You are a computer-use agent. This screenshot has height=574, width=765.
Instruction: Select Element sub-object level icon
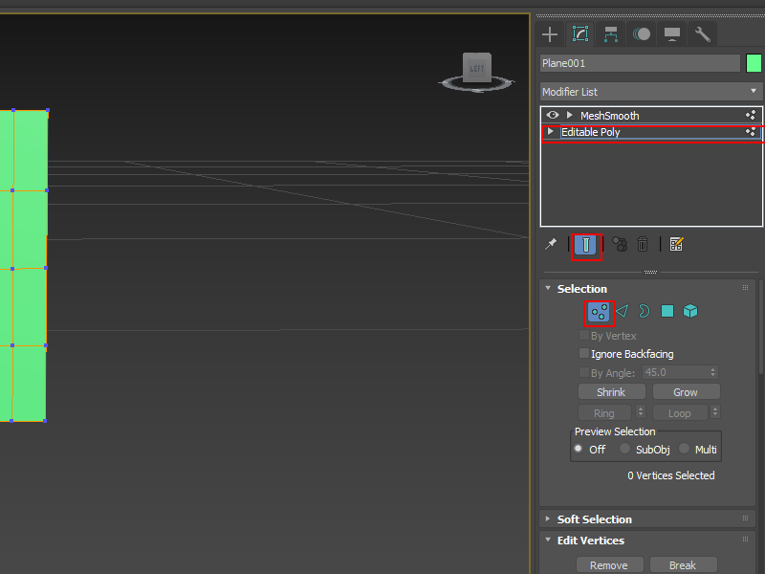[690, 311]
